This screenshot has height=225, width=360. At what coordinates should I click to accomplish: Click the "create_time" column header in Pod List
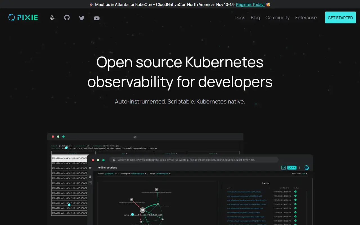[284, 188]
